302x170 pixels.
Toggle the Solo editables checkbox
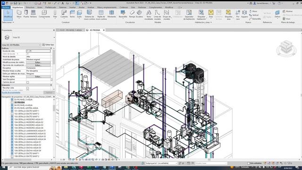248,163
